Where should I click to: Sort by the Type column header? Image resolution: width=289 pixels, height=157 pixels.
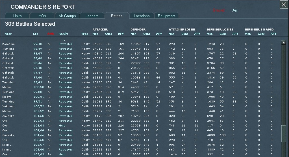coord(84,34)
